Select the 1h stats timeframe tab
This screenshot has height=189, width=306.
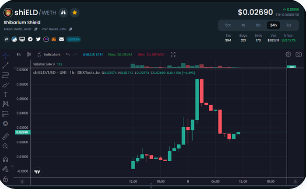[x=243, y=25]
